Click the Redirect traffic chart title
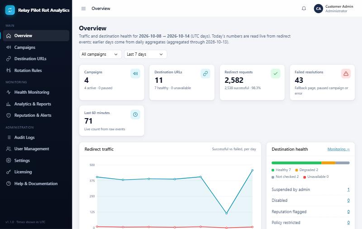The width and height of the screenshot is (362, 229). (x=99, y=149)
